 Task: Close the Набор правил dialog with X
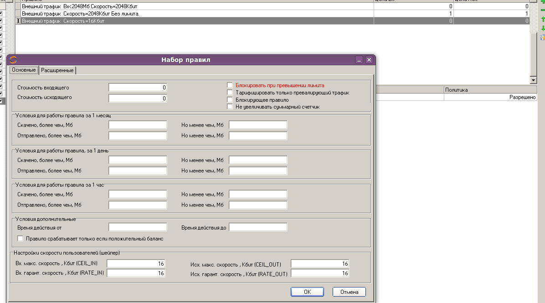(369, 60)
